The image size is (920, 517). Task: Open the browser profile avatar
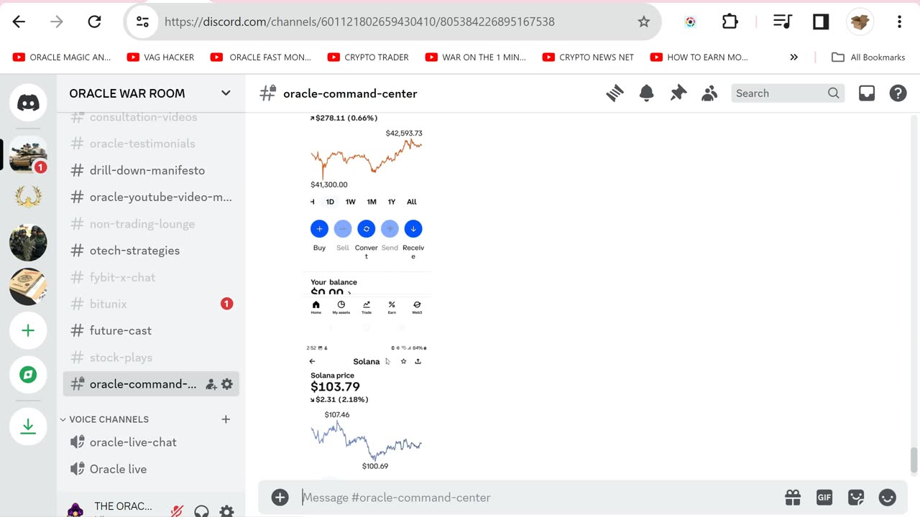point(860,22)
